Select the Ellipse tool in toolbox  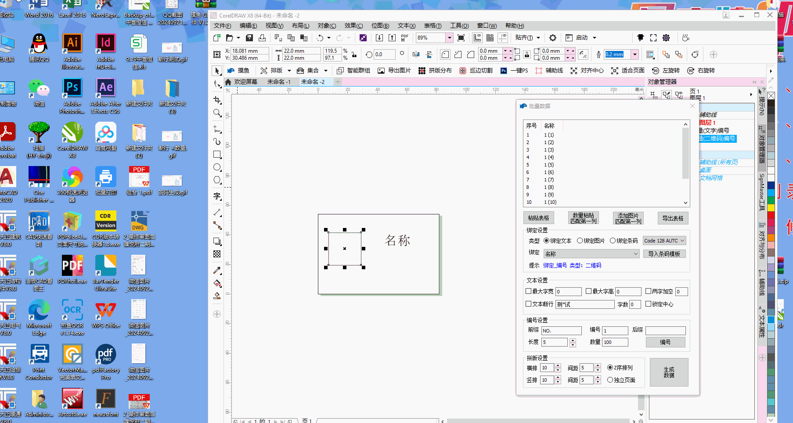[217, 167]
